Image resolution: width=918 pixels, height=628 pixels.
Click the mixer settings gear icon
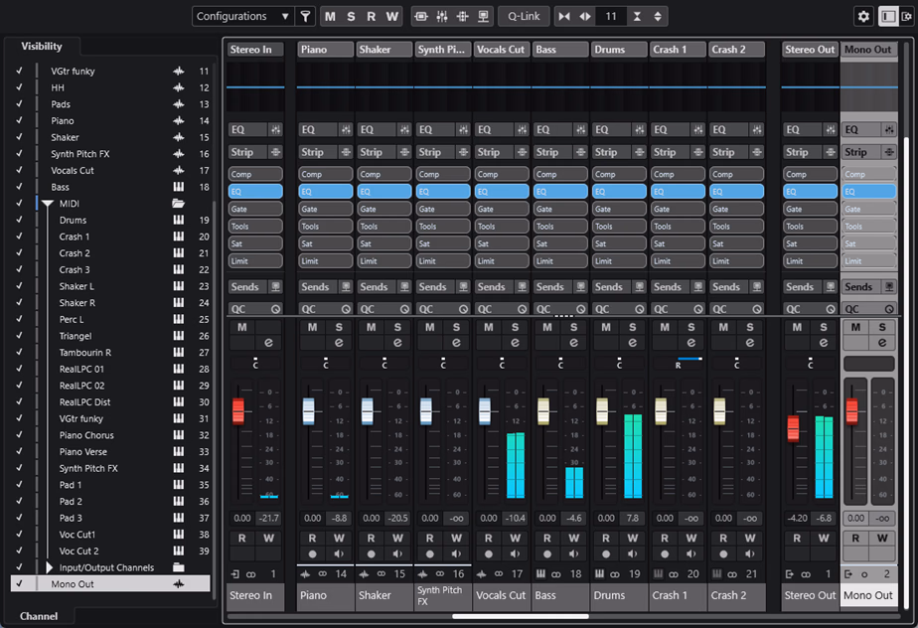coord(863,17)
